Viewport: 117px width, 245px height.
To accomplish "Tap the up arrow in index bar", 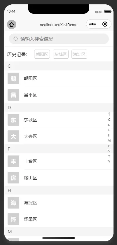I will click(109, 114).
